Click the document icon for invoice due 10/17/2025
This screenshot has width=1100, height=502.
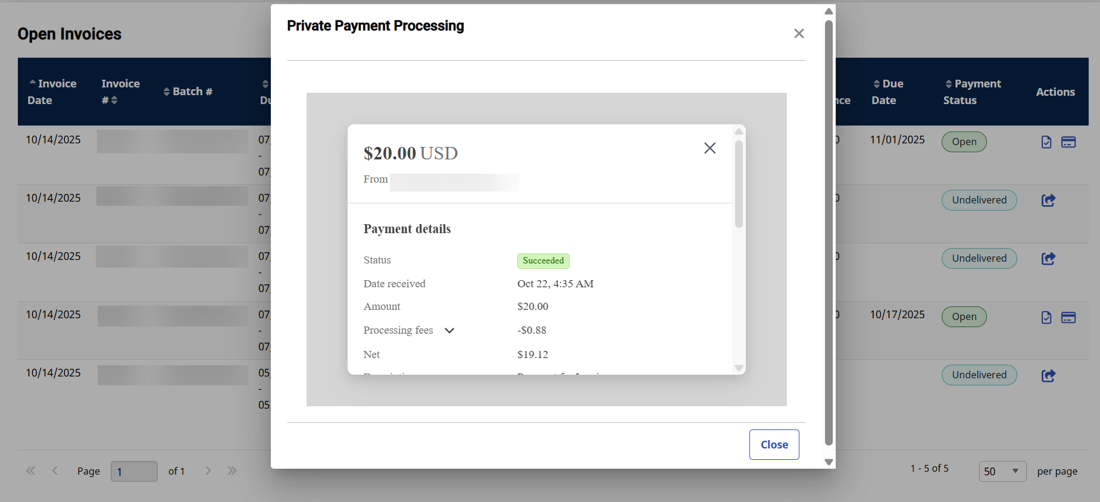click(x=1046, y=318)
